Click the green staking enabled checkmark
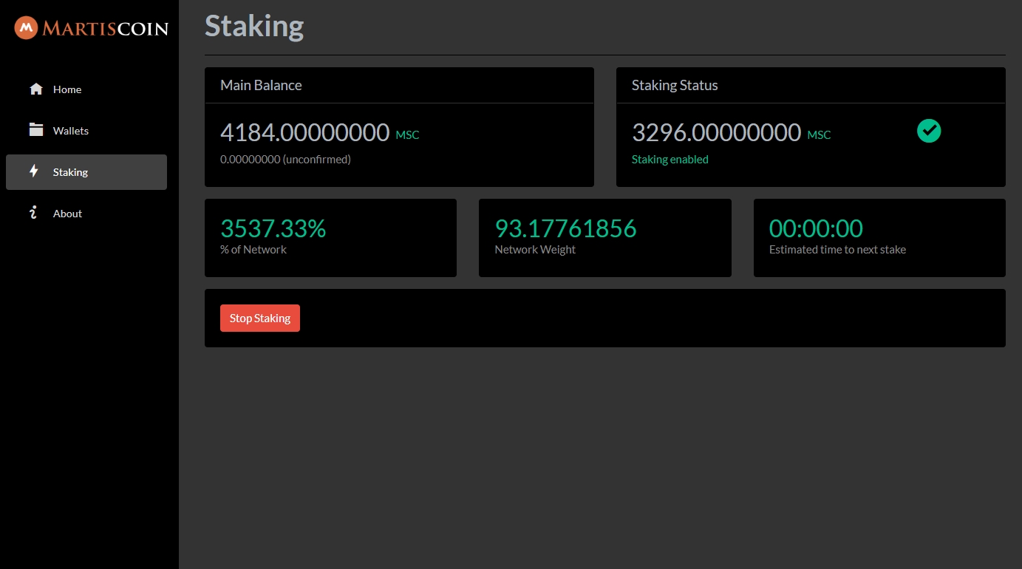This screenshot has height=569, width=1022. point(929,131)
